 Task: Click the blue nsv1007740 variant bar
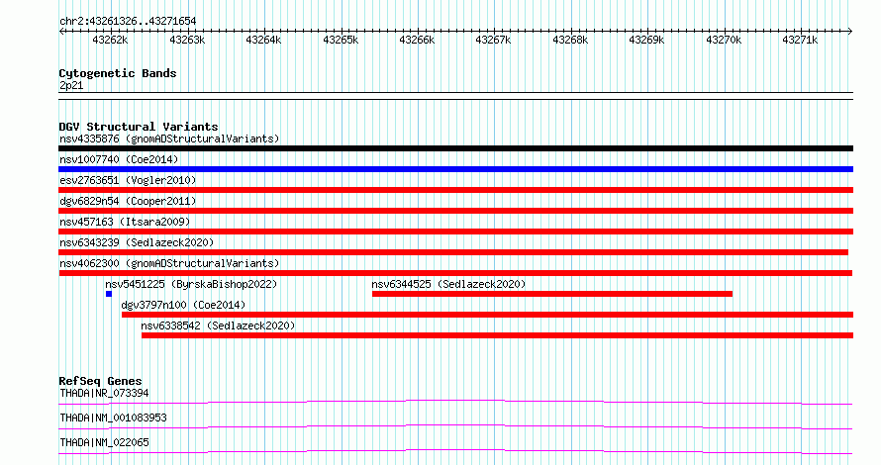455,169
